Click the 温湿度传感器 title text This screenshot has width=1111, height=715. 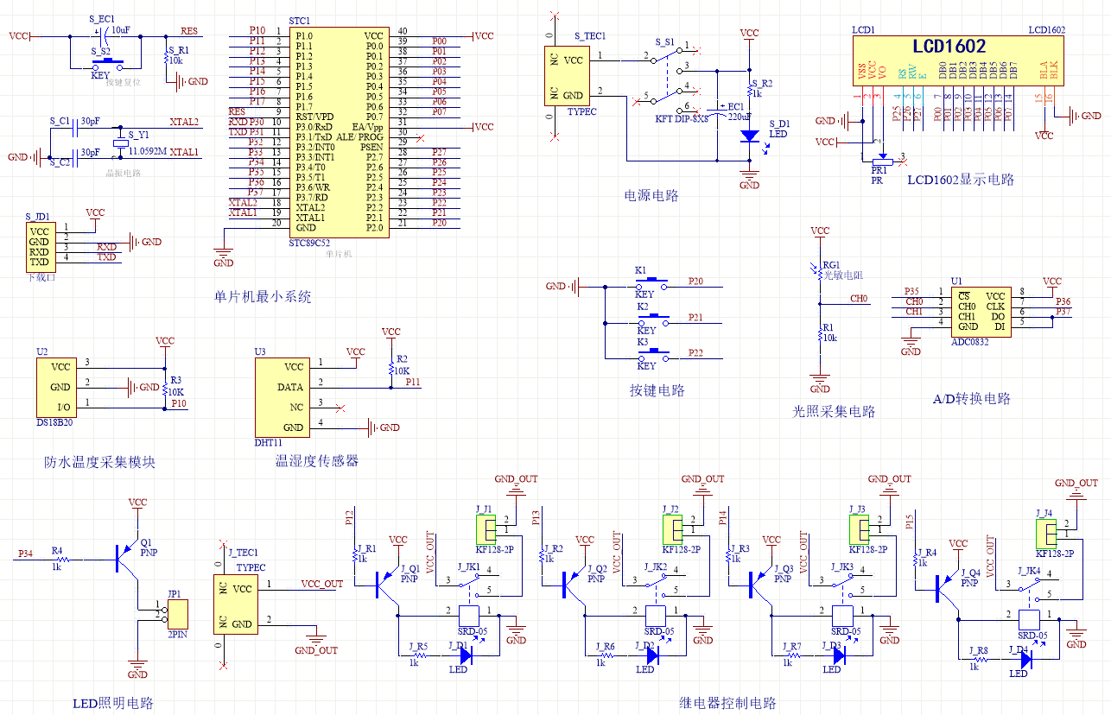click(x=316, y=460)
